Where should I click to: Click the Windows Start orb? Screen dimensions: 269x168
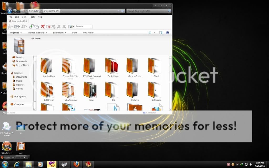(x=5, y=164)
